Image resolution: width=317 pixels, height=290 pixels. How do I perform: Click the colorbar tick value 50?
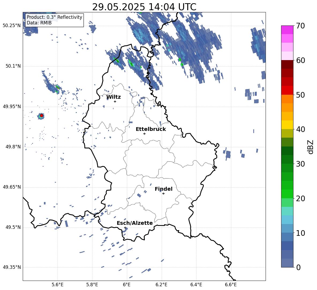[x=300, y=95]
